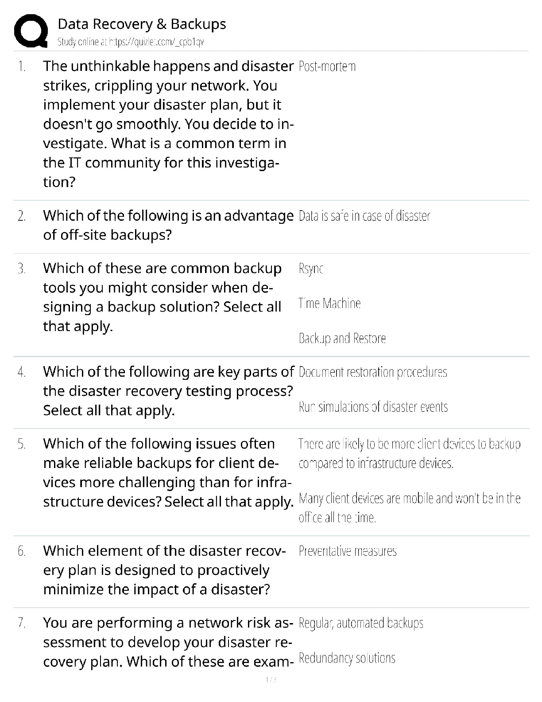Click answer 'Data is safe in case of disaster'
The width and height of the screenshot is (542, 702).
(364, 216)
